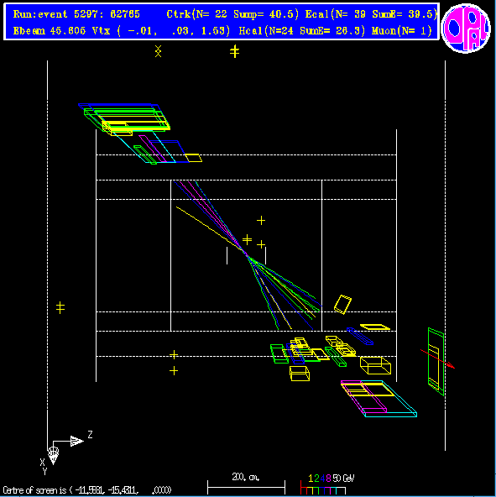Click the Run:event 5297 header text

tap(76, 14)
